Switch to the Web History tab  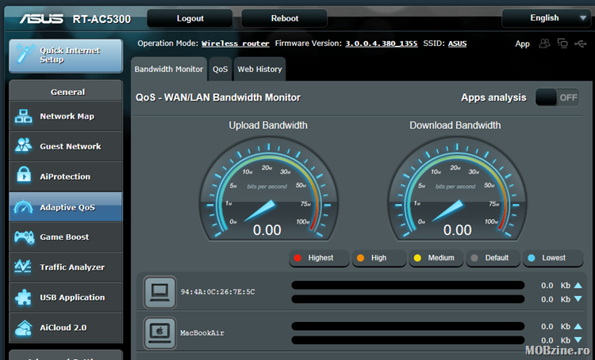259,70
